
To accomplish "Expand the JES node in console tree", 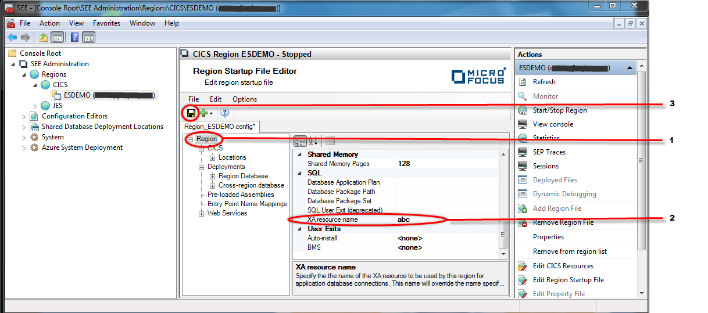I will (35, 106).
